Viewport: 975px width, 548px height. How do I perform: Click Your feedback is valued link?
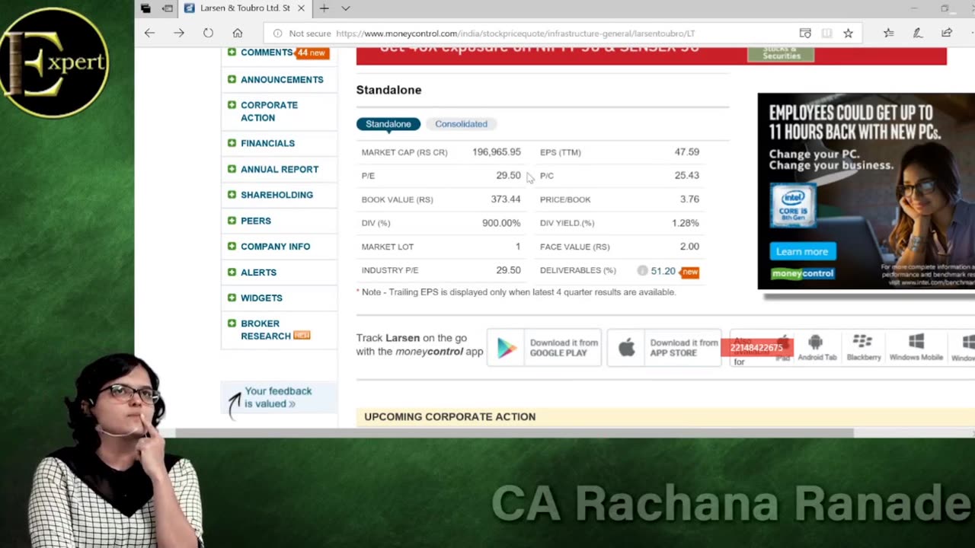coord(278,397)
